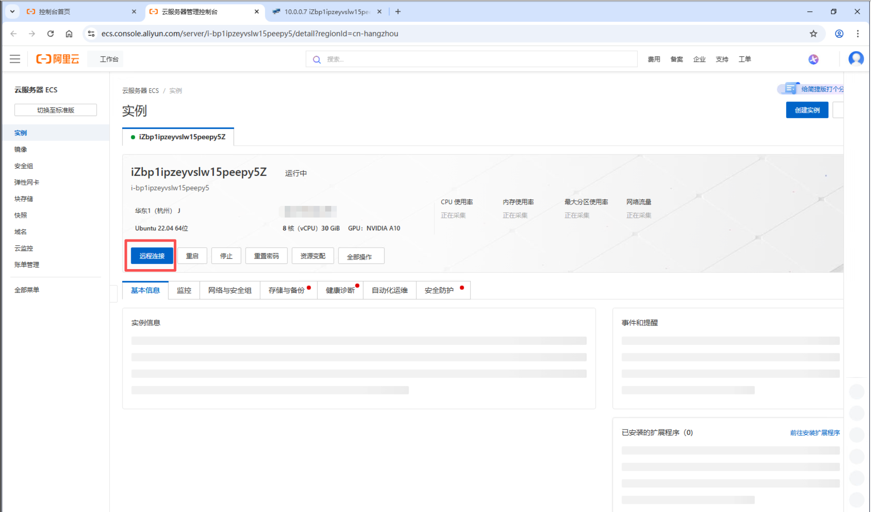The height and width of the screenshot is (512, 871).
Task: Click the 远程连接 button
Action: pyautogui.click(x=152, y=256)
